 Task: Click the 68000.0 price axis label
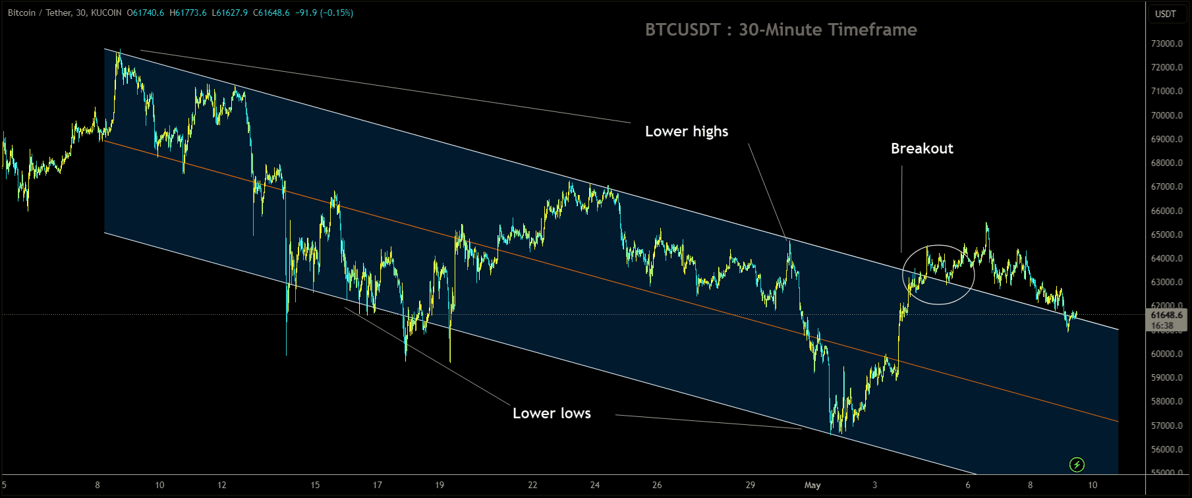point(1167,163)
